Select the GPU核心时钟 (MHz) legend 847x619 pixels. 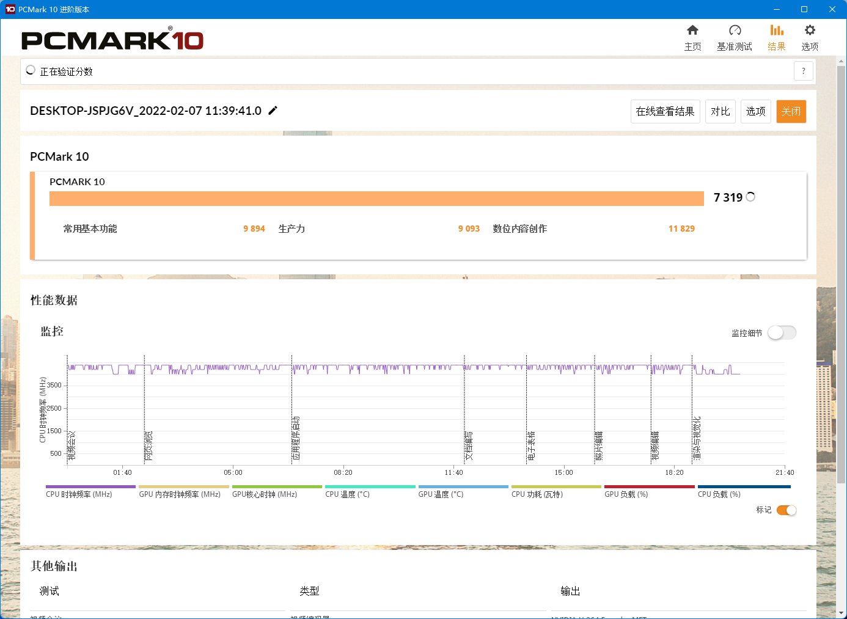pyautogui.click(x=277, y=492)
